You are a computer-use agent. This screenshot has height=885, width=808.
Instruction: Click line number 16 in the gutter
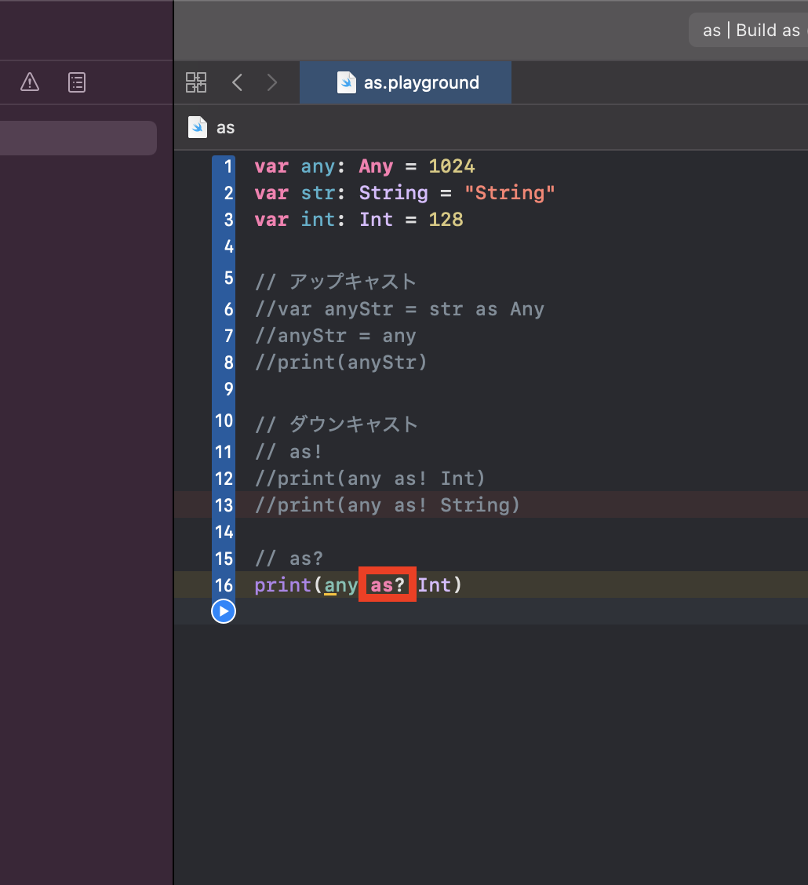pyautogui.click(x=224, y=585)
